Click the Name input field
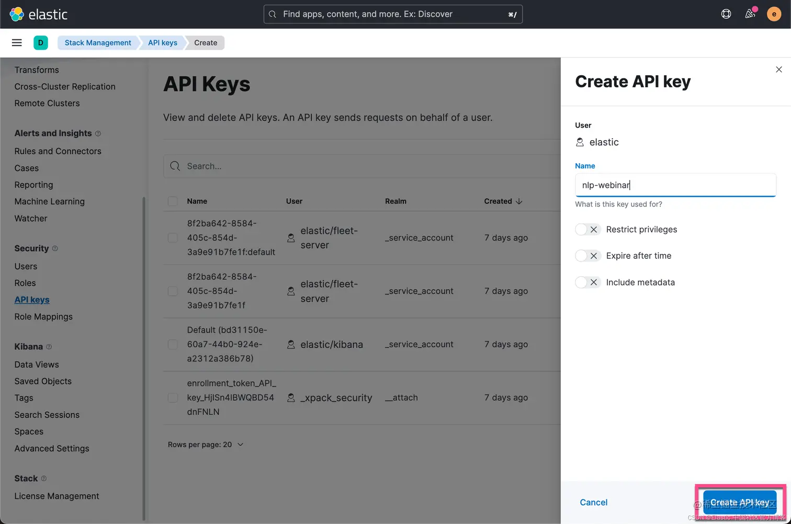 (x=675, y=185)
